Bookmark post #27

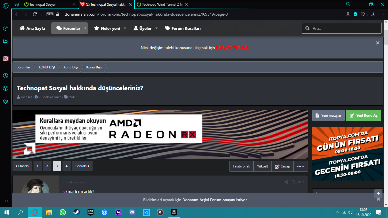293,182
